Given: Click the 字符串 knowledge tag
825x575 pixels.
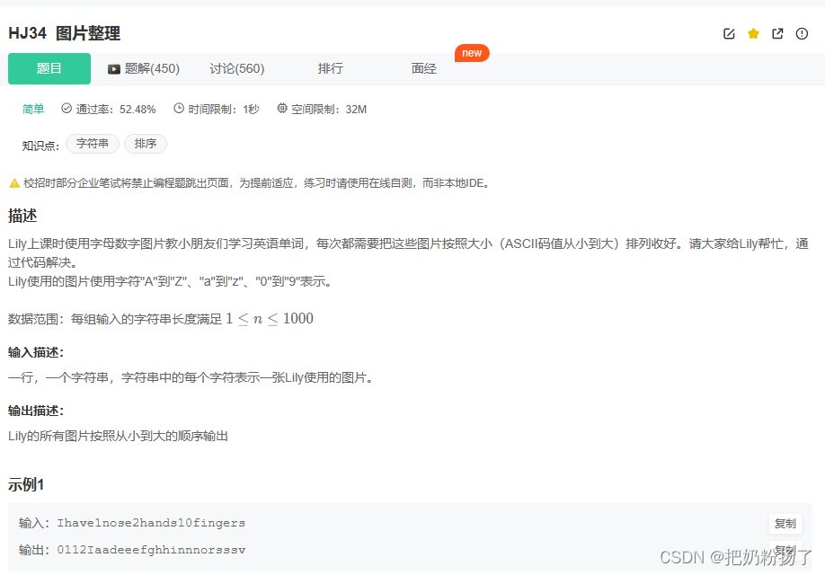Looking at the screenshot, I should 92,144.
